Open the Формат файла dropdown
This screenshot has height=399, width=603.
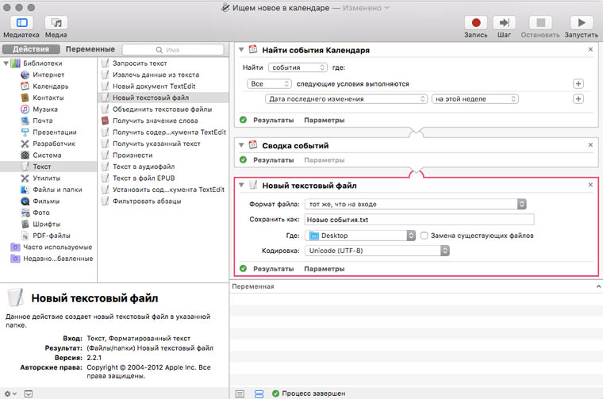point(415,204)
